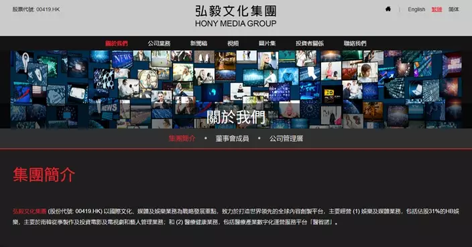This screenshot has height=247, width=472.
Task: Click the Hony Media Group logo
Action: tap(236, 16)
